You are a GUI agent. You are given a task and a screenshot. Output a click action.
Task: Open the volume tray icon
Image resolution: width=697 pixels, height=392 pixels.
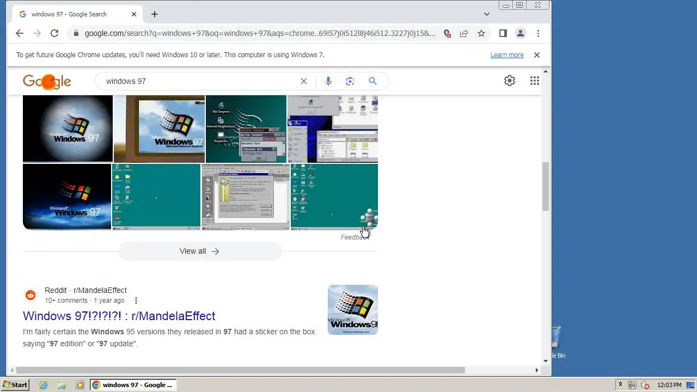645,385
